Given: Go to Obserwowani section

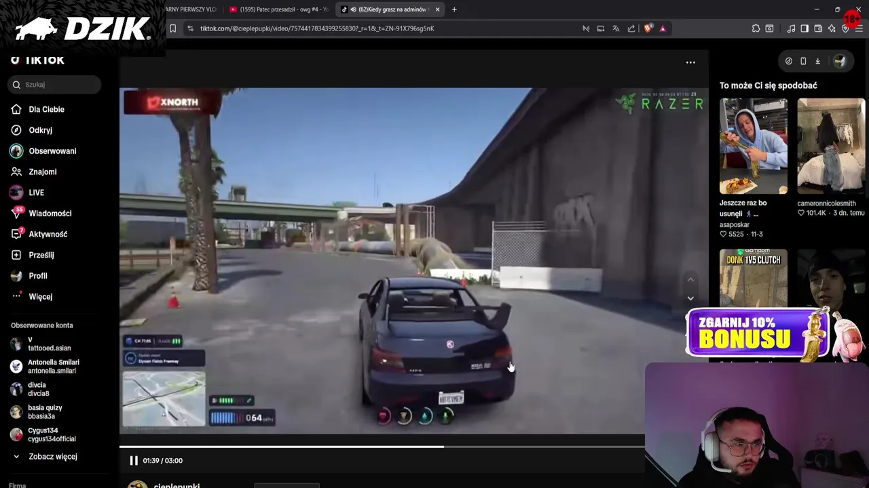Looking at the screenshot, I should coord(52,151).
